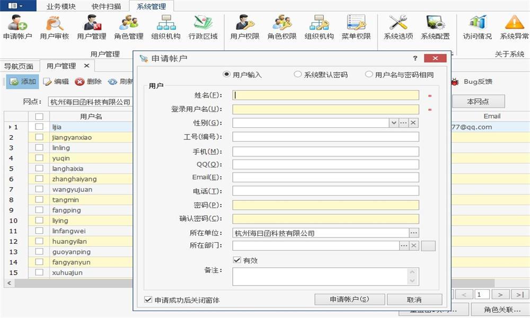Go to the next page with > button
530x318 pixels.
coord(500,295)
